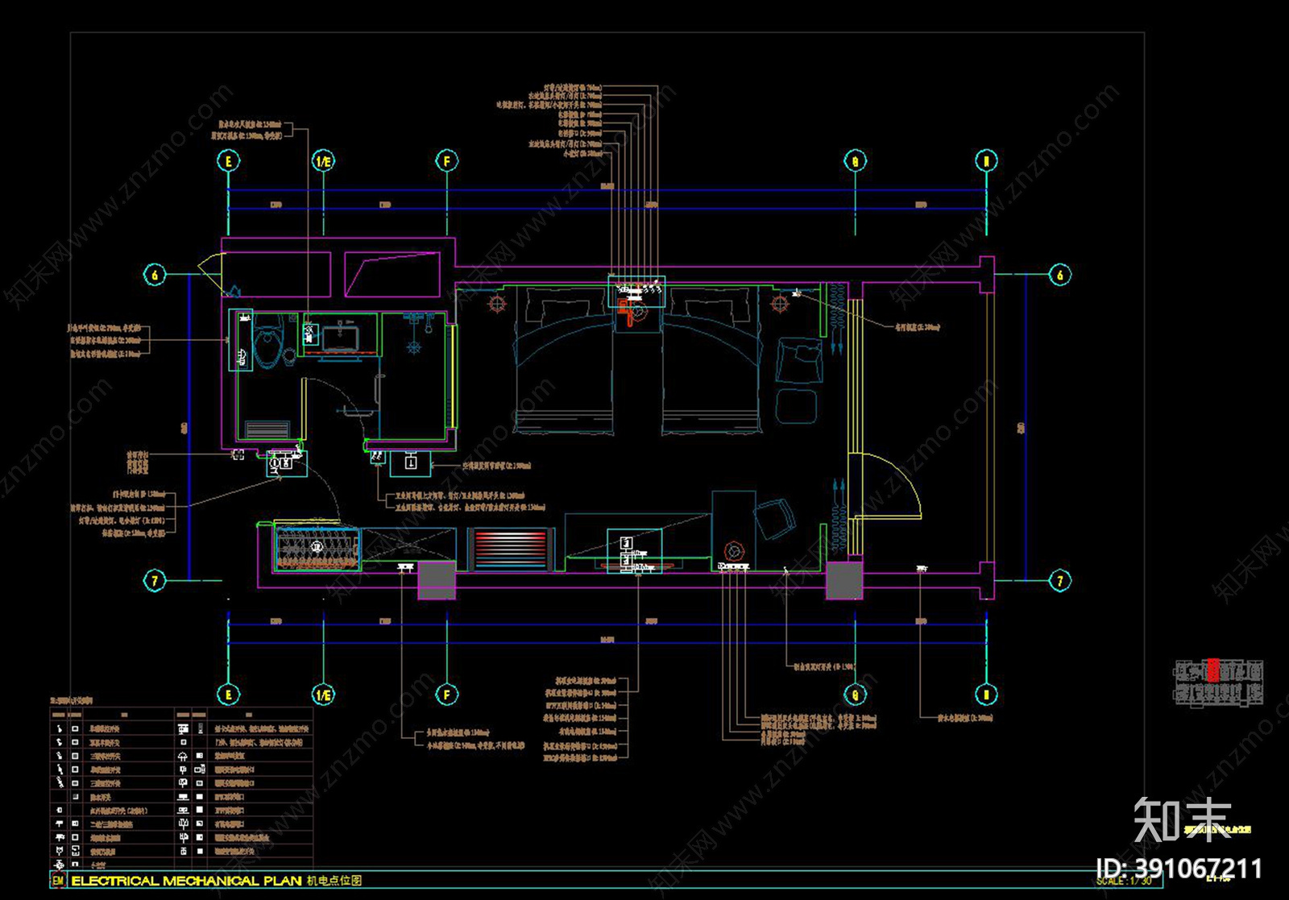This screenshot has width=1289, height=900.
Task: Pick the bottom grid bubble labeled F
Action: (x=446, y=695)
